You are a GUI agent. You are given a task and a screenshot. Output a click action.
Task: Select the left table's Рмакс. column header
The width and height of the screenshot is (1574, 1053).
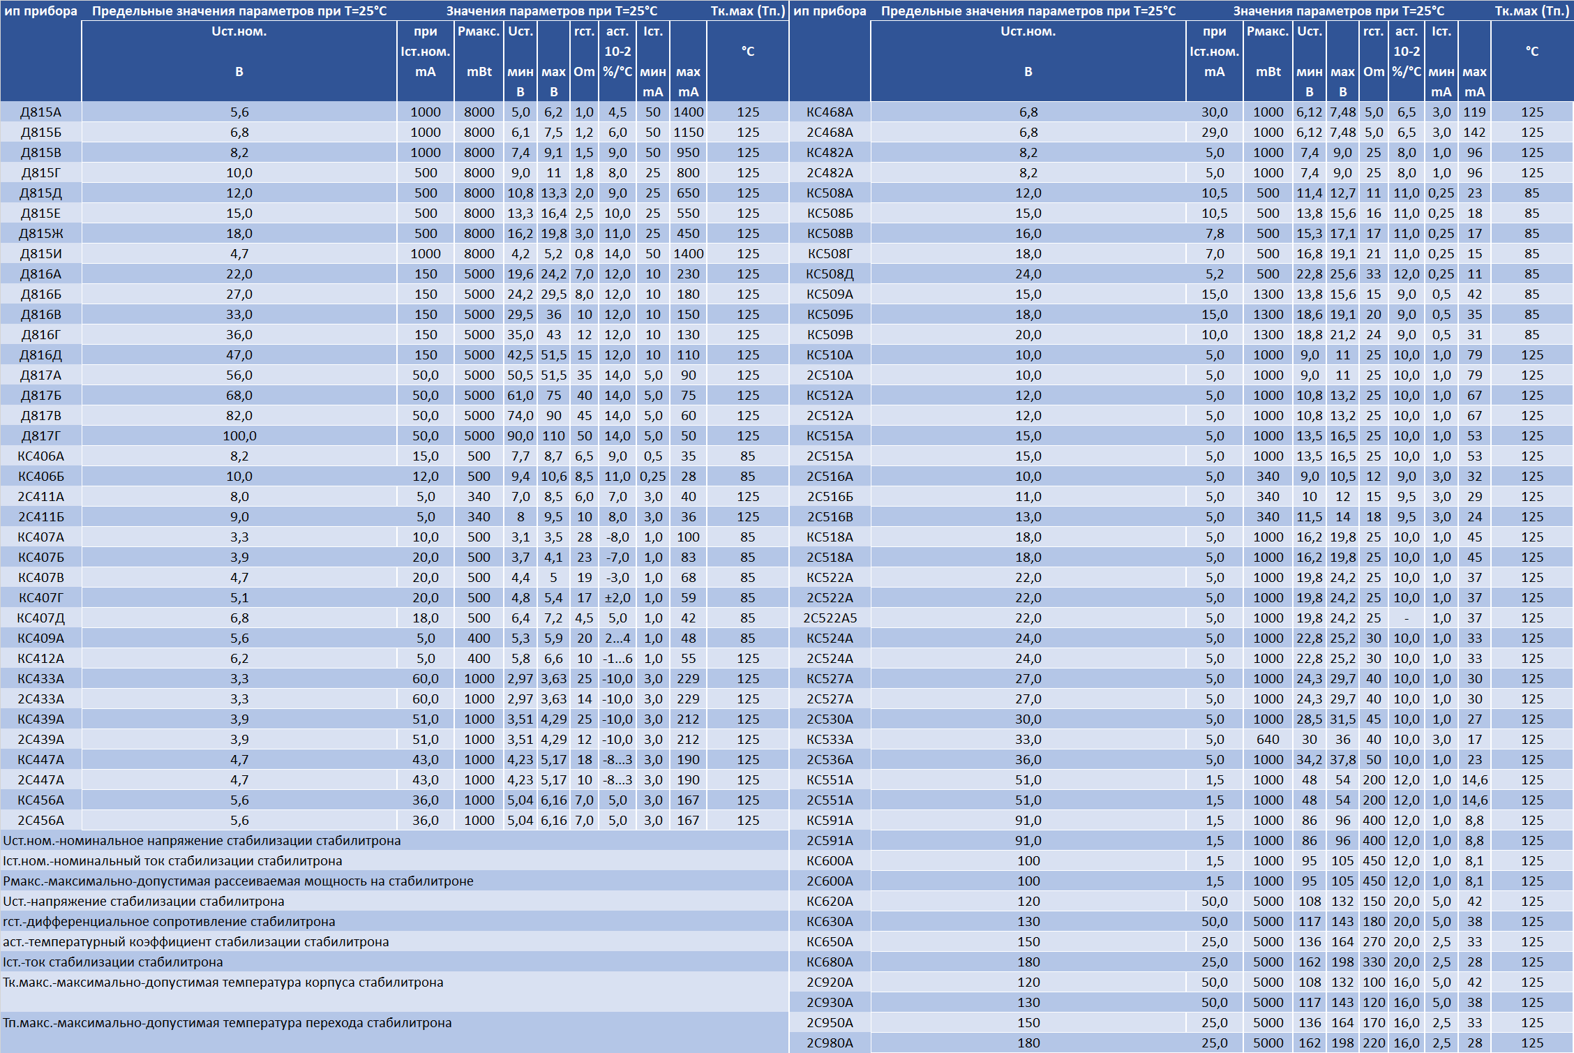(x=479, y=52)
